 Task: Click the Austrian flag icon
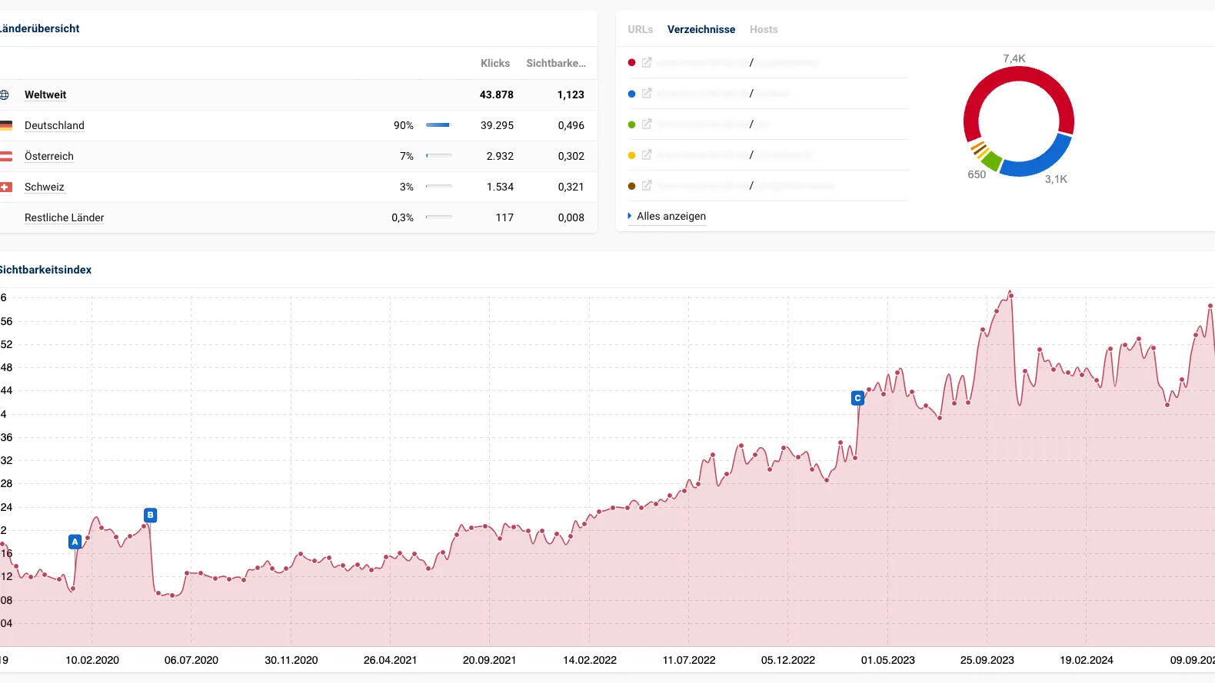click(5, 156)
